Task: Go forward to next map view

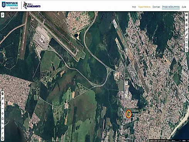Action: (x=3, y=128)
